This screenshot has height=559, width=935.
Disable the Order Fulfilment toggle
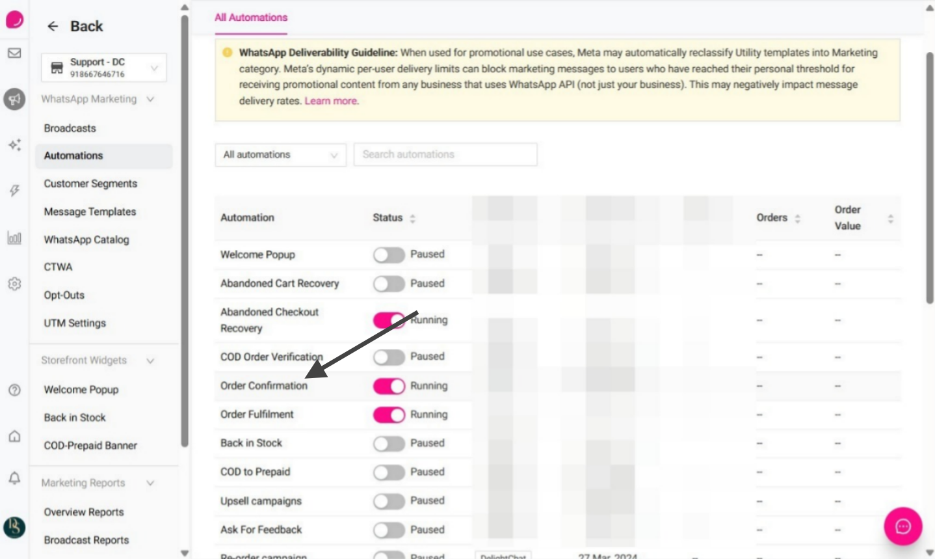pyautogui.click(x=389, y=415)
